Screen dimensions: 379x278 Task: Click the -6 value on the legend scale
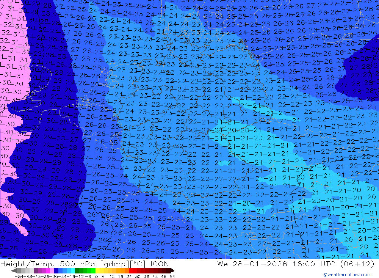pyautogui.click(x=88, y=276)
